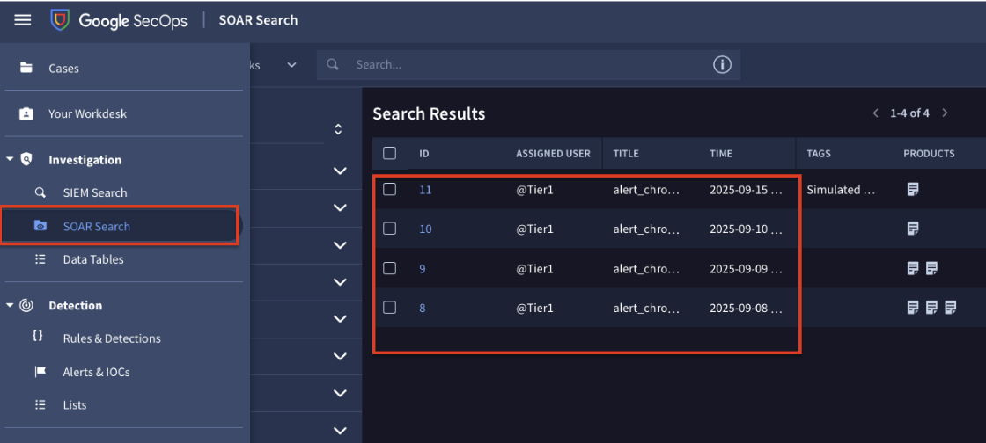Click the Detection radar icon

click(26, 306)
